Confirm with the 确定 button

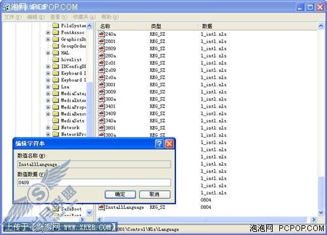click(120, 195)
